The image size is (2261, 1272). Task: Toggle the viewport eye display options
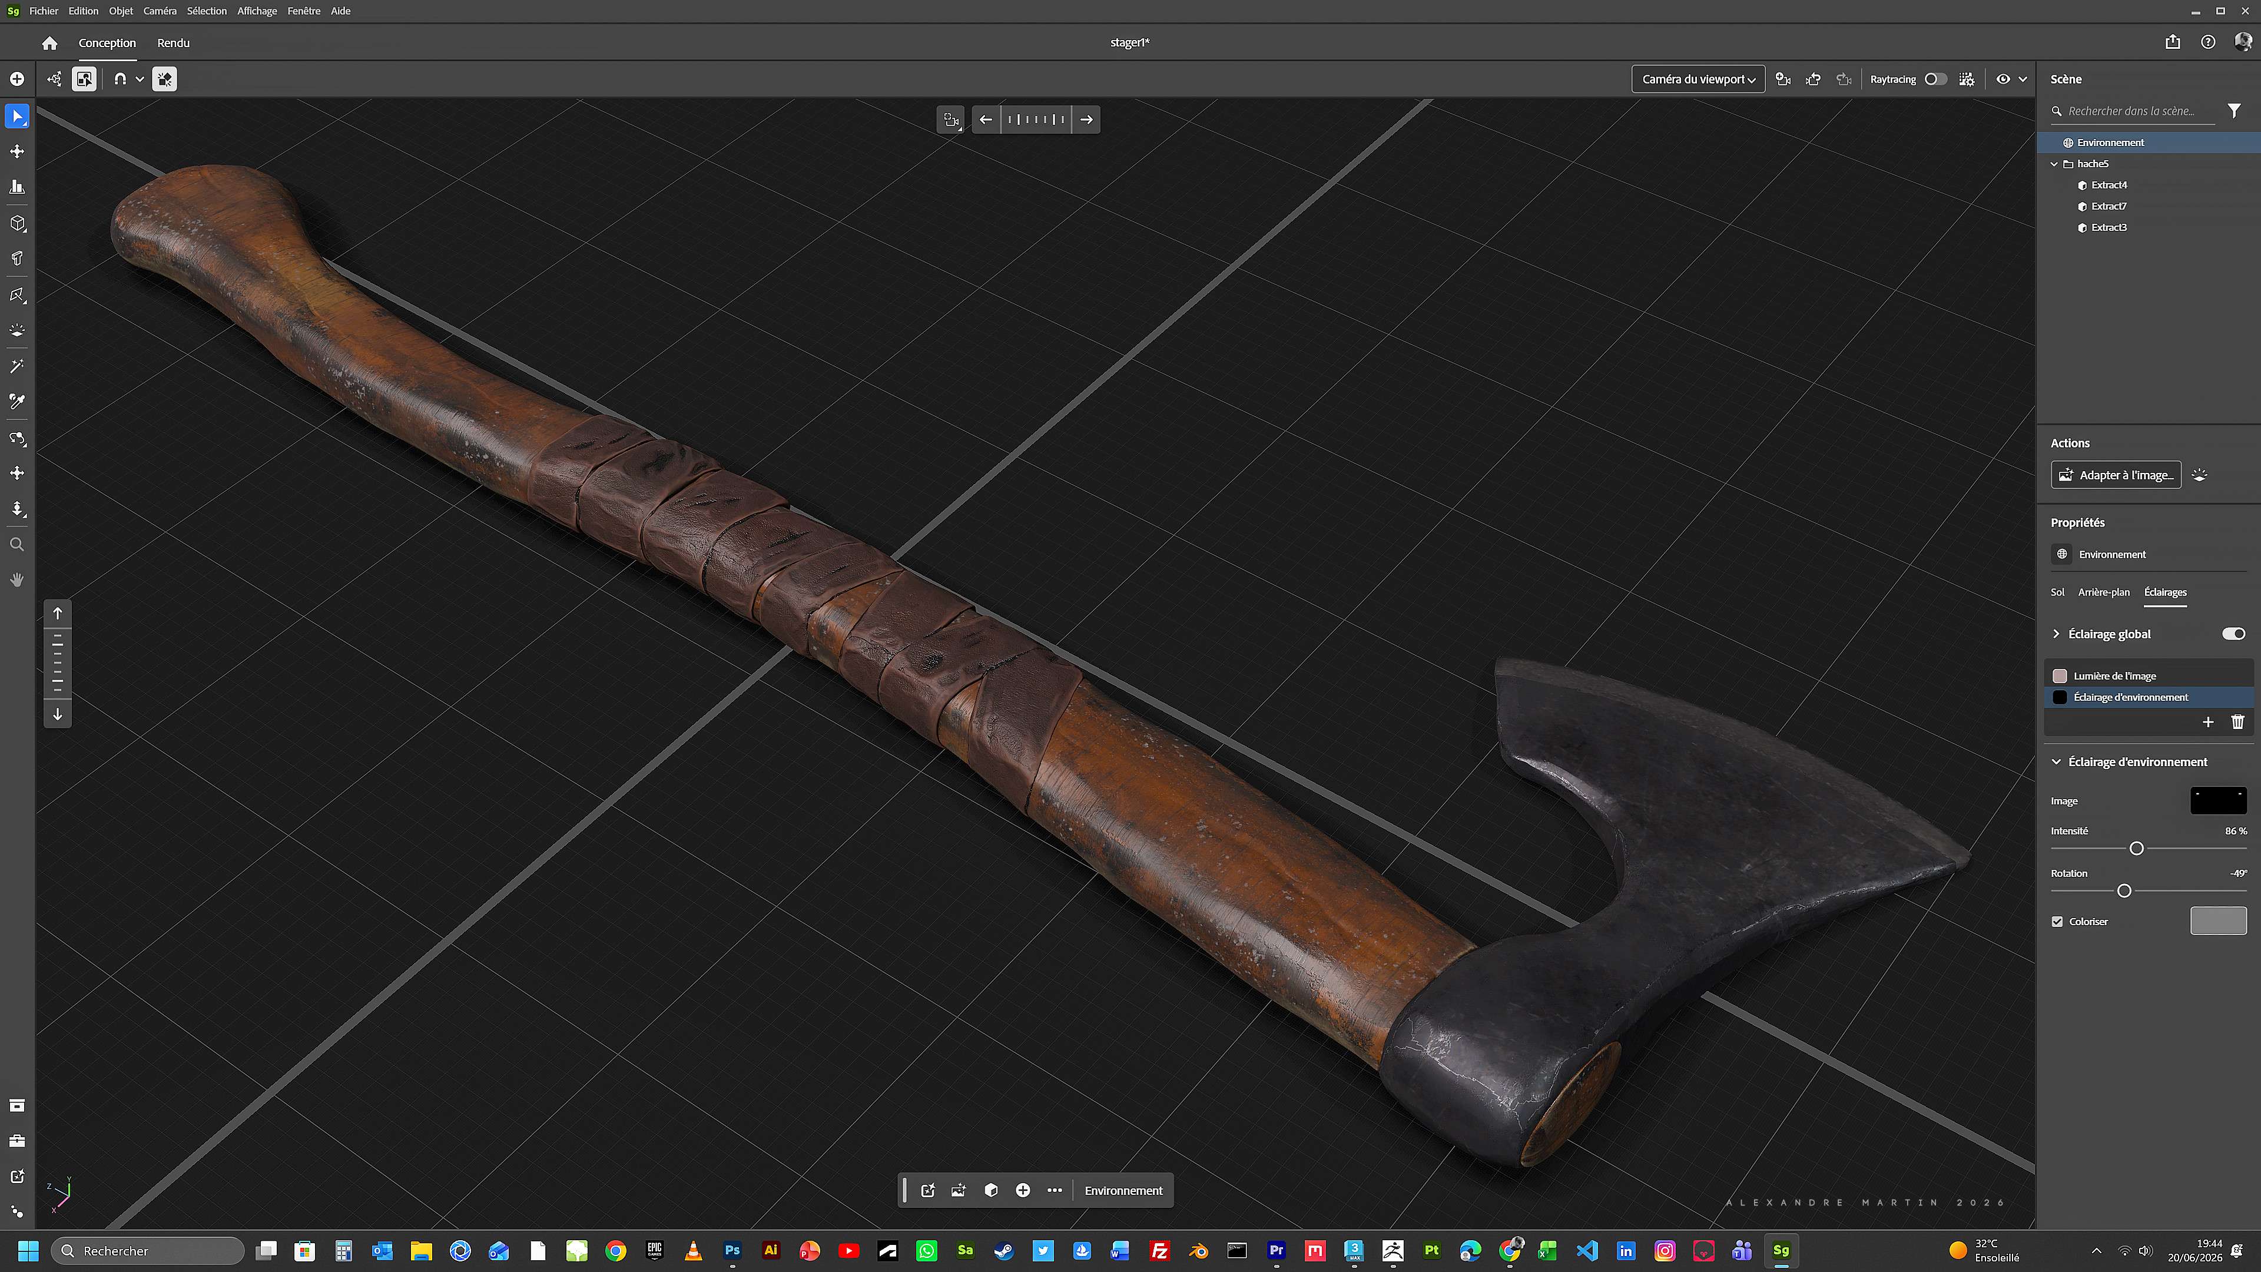pos(2002,79)
